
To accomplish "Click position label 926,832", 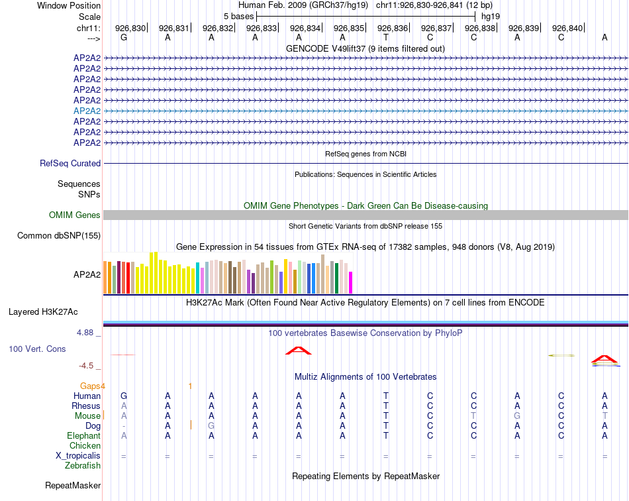I will [x=217, y=28].
